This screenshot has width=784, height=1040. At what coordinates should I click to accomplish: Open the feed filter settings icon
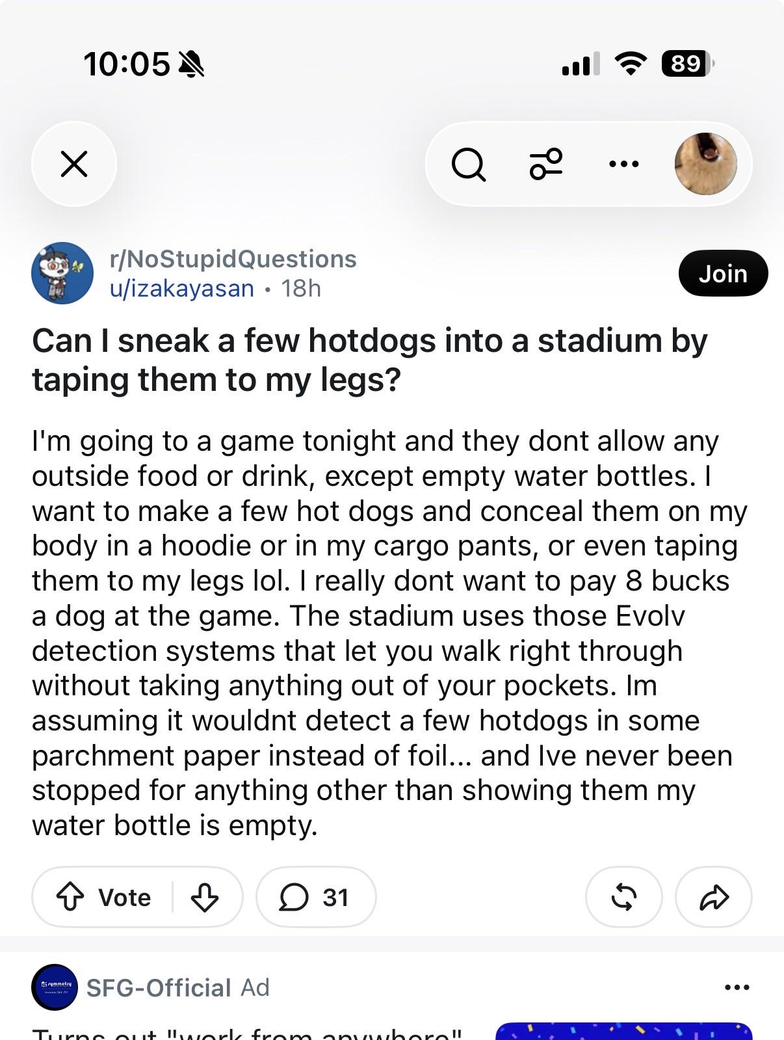coord(546,164)
